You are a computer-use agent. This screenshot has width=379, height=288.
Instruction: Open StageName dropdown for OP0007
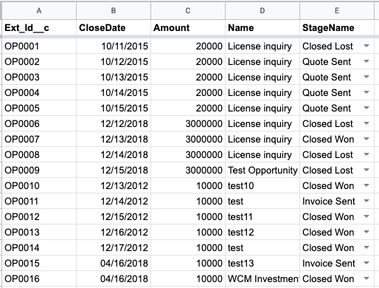point(366,139)
